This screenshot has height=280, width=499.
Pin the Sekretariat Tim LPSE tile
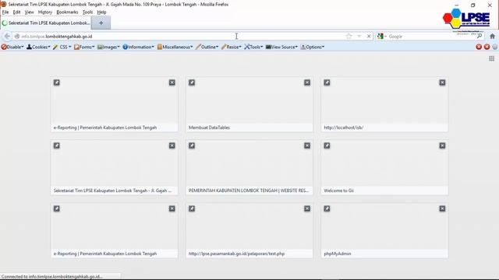57,145
